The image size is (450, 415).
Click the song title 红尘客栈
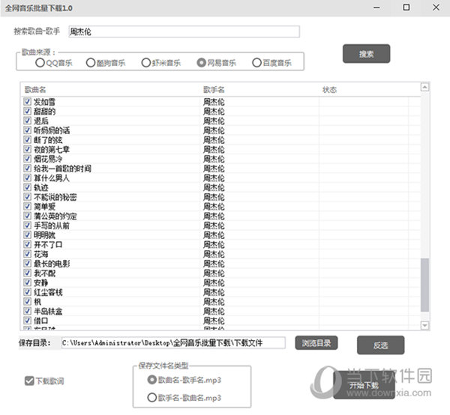point(48,292)
